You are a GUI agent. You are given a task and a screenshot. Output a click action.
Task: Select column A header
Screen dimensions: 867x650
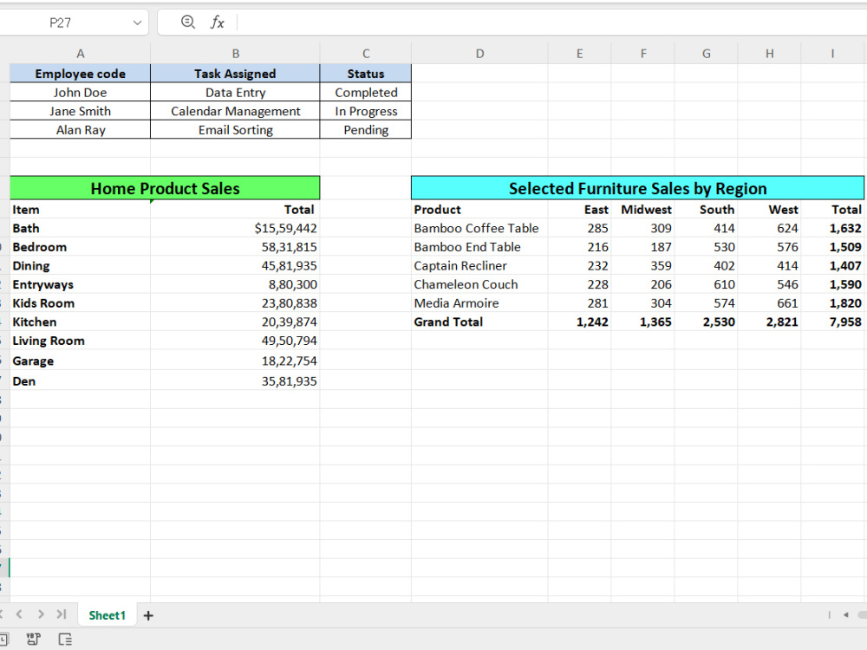(x=80, y=54)
